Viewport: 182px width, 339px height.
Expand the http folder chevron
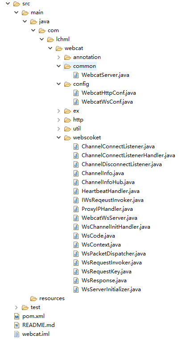click(59, 120)
